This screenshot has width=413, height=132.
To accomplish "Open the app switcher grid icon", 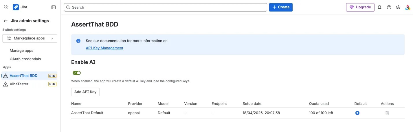I will (x=5, y=7).
